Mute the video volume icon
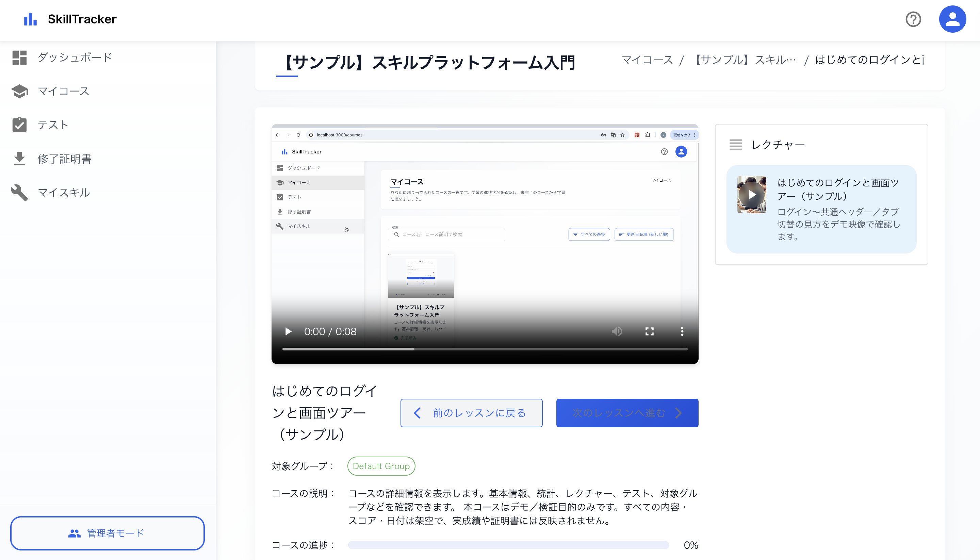This screenshot has height=560, width=980. 617,331
